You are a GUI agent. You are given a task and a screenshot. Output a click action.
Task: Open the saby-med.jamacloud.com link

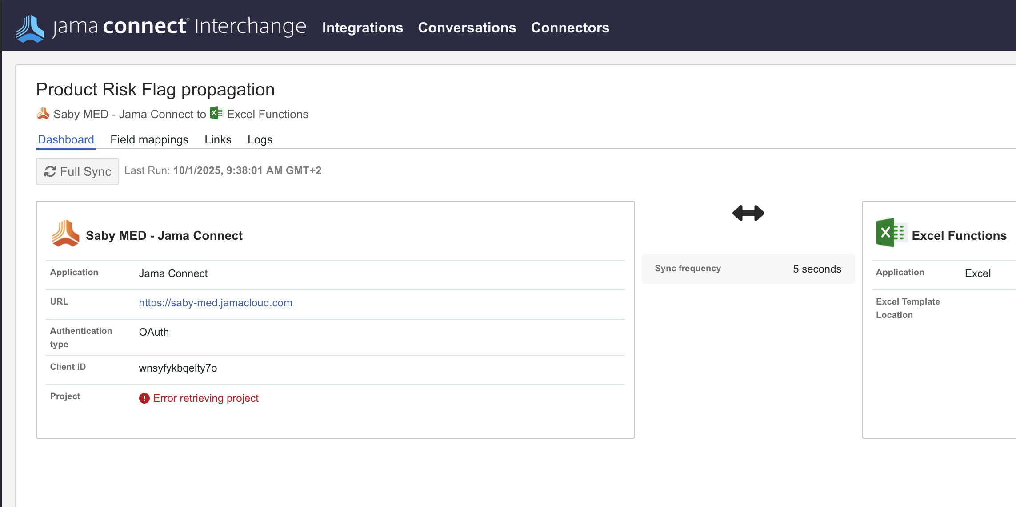click(x=215, y=303)
